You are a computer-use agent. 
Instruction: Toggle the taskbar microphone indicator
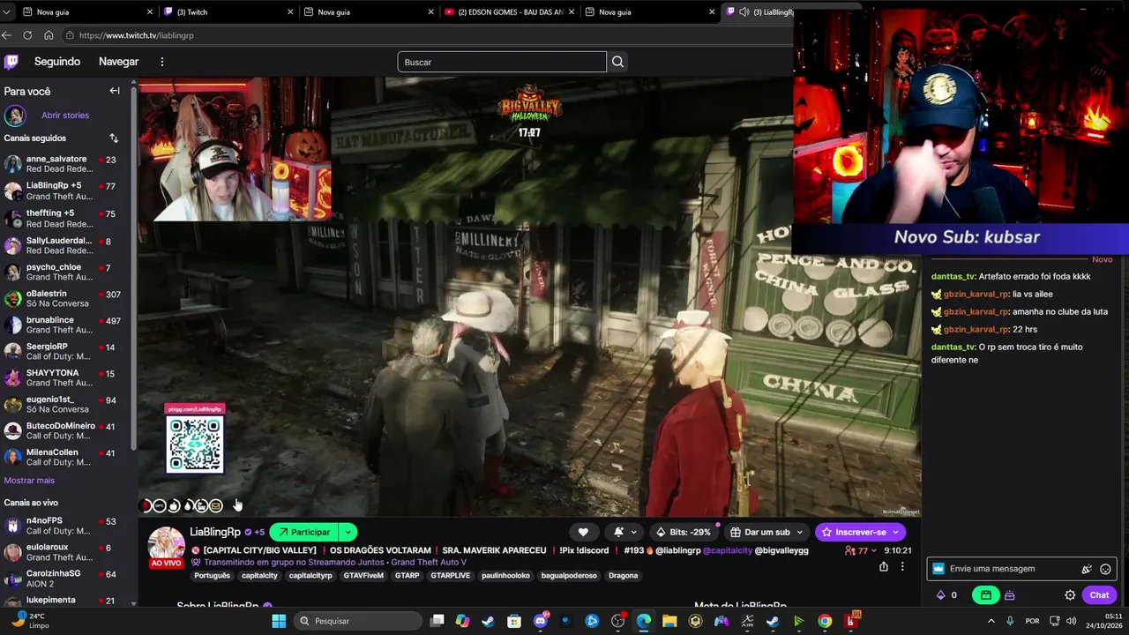click(1010, 621)
